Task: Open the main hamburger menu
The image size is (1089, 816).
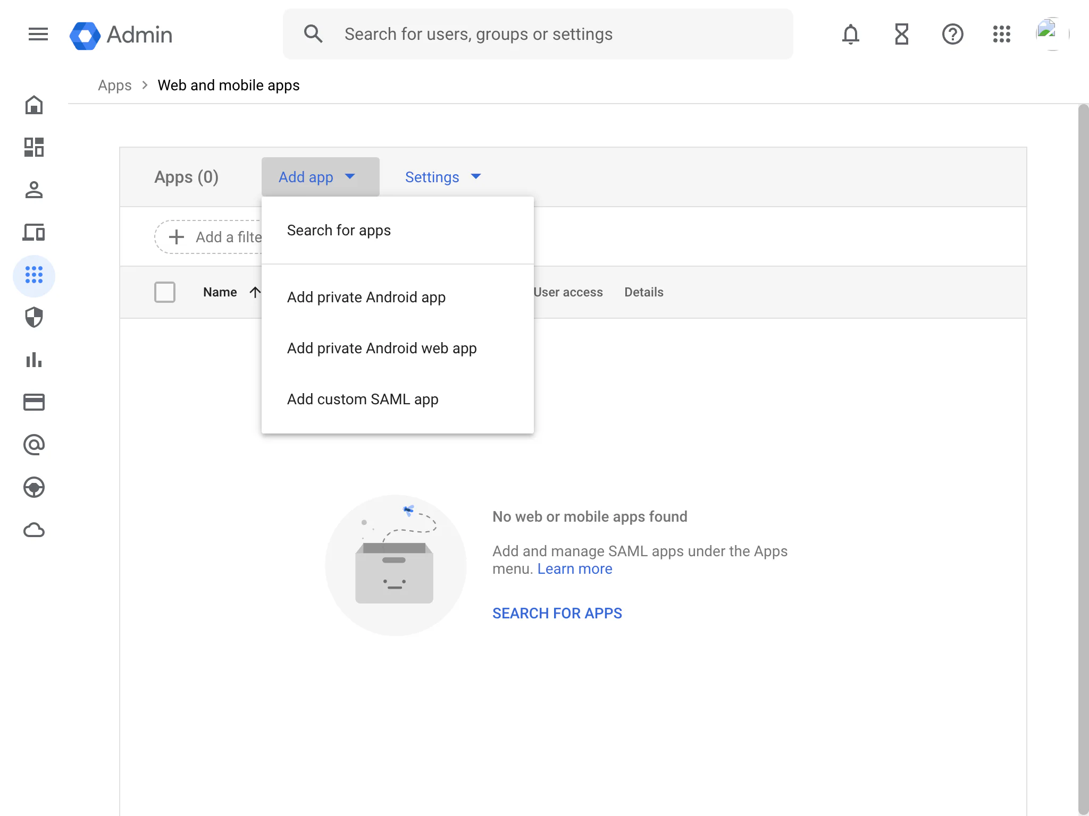Action: click(x=38, y=35)
